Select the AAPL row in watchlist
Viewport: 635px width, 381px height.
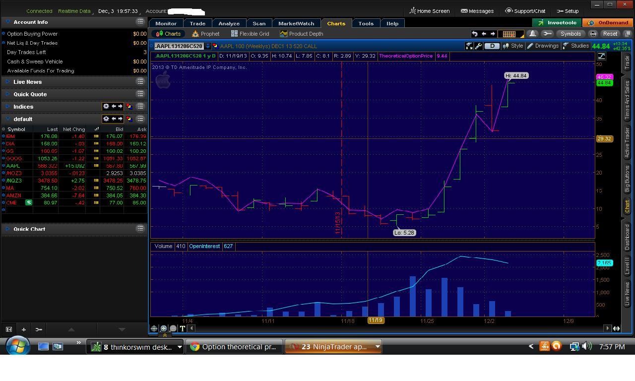click(x=74, y=166)
